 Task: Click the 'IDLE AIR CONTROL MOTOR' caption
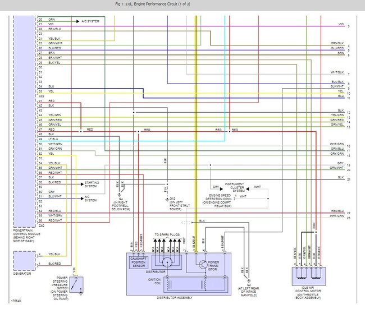tap(308, 289)
